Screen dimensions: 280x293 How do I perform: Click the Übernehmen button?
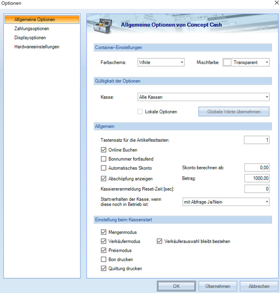click(x=218, y=286)
